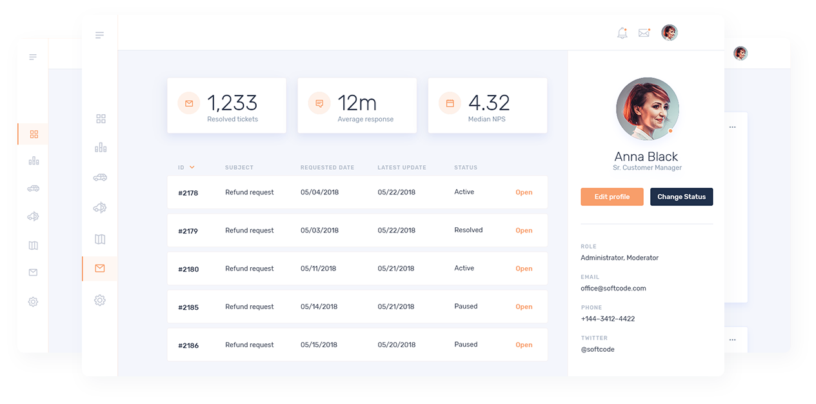Open the bar chart analytics icon in the front sidebar
816x404 pixels.
pyautogui.click(x=101, y=148)
